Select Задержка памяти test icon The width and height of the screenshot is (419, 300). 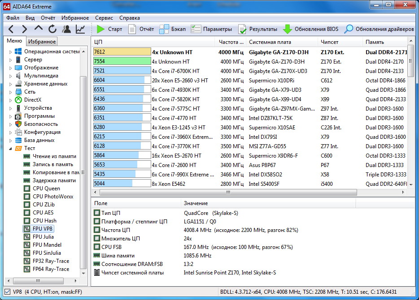27,180
